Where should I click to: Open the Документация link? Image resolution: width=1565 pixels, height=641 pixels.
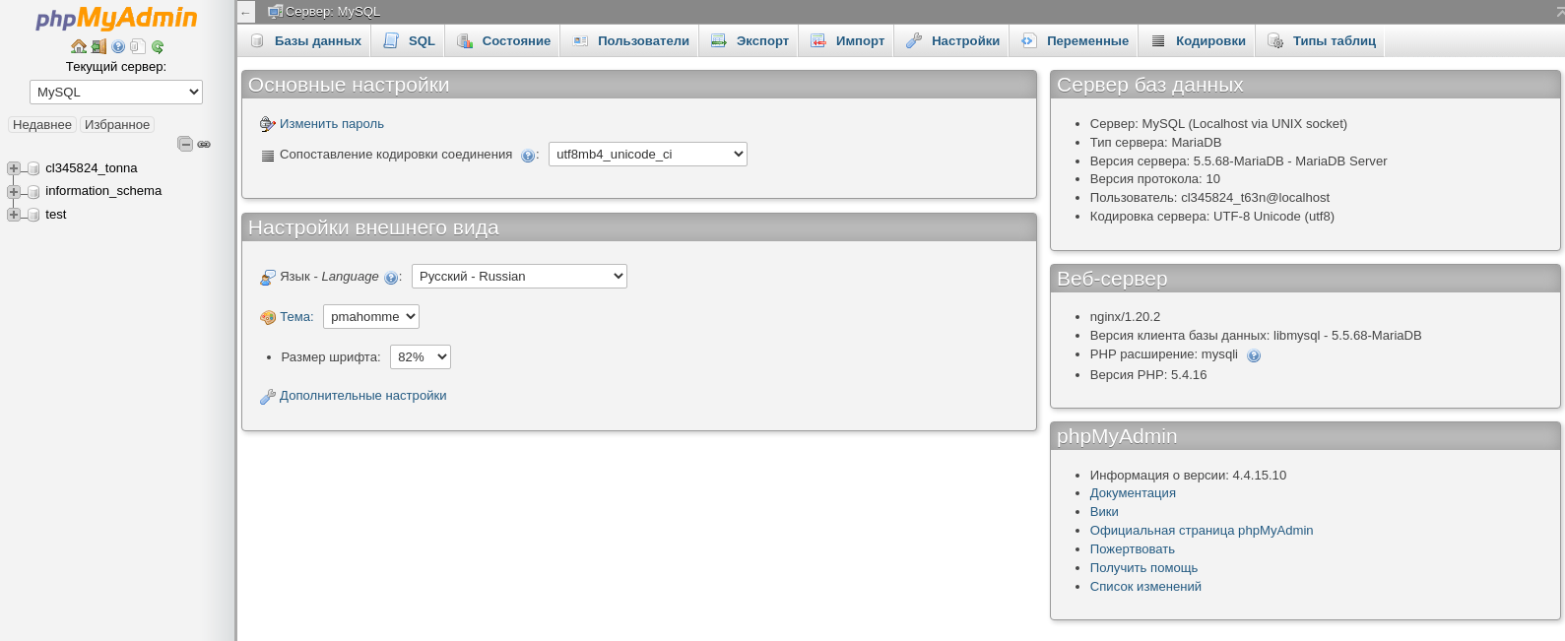[1133, 493]
